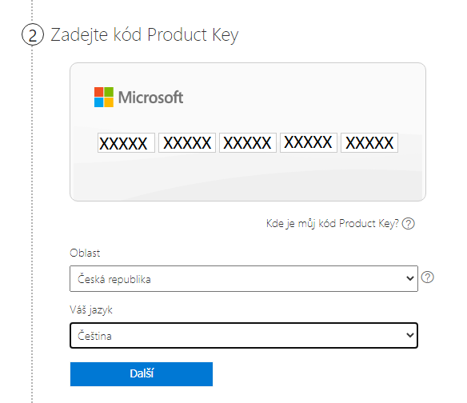Click the Zadejte kód Product Key heading
Viewport: 467px width, 403px height.
[x=145, y=35]
